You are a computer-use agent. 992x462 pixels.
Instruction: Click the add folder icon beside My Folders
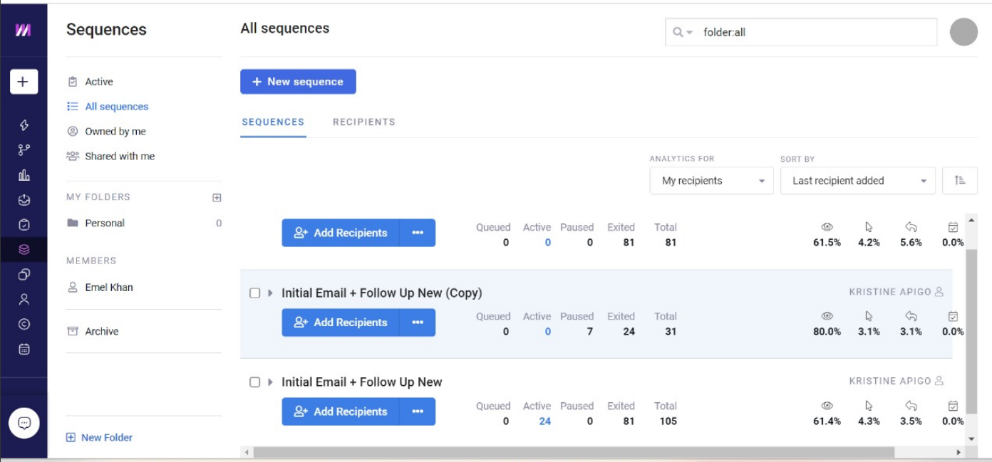217,197
